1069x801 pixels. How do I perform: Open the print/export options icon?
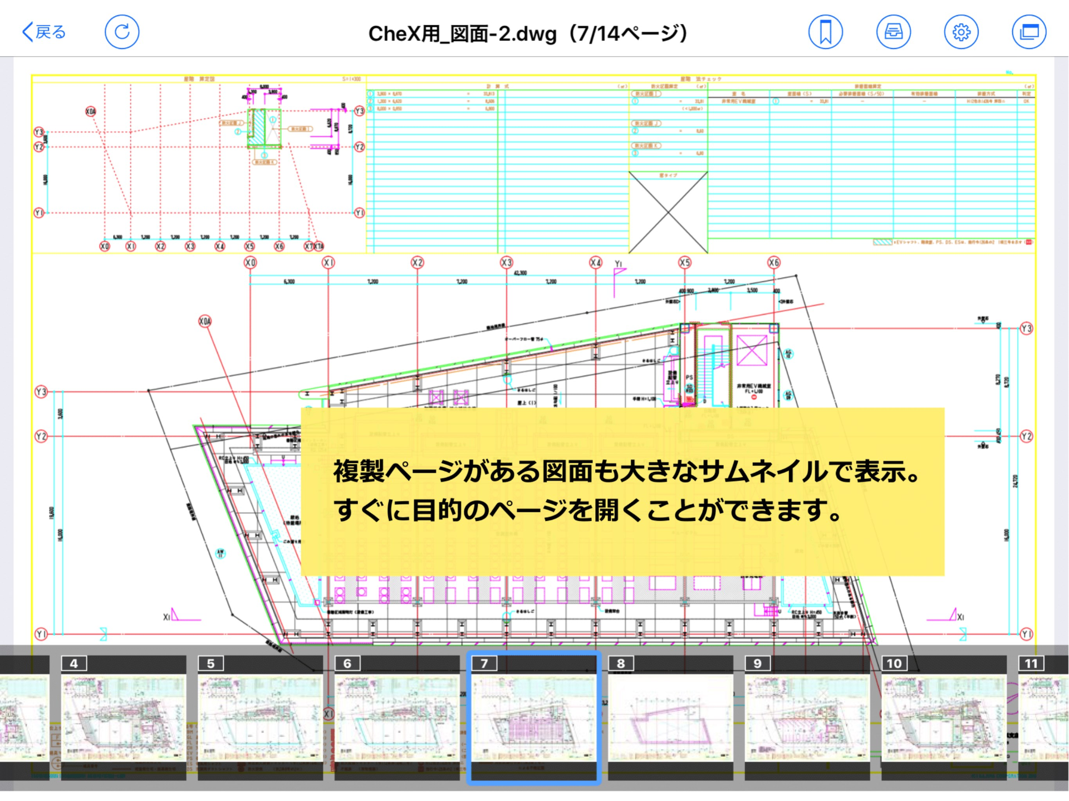(894, 32)
